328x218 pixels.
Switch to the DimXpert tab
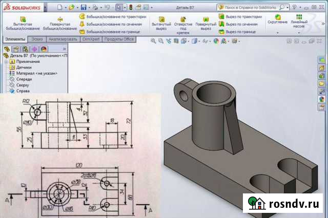click(x=91, y=39)
